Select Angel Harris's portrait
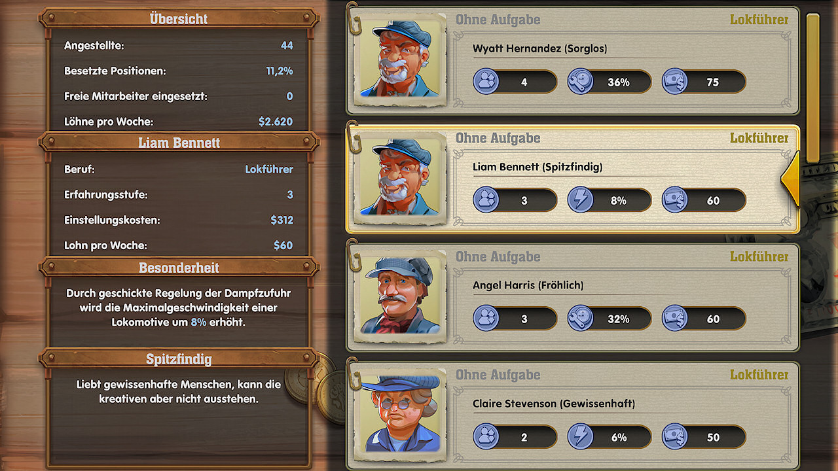Image resolution: width=838 pixels, height=471 pixels. [x=400, y=296]
